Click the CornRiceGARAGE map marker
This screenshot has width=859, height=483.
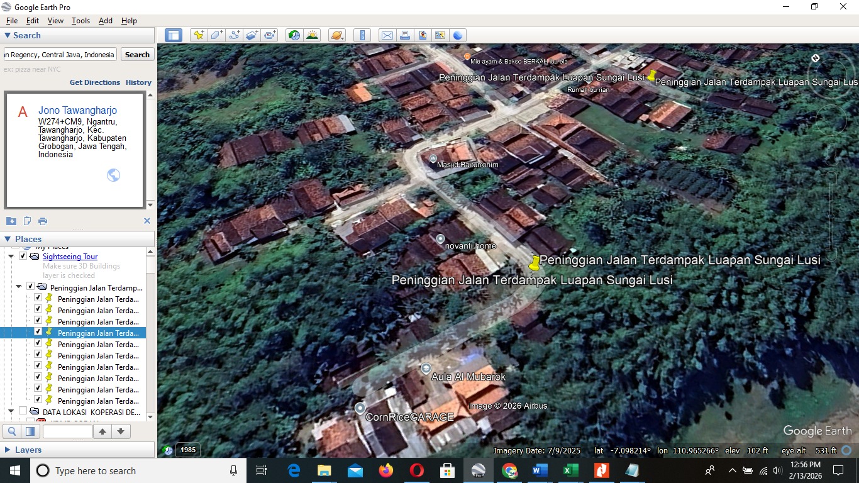tap(360, 408)
